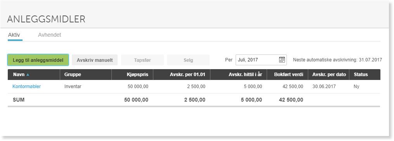Click the Selg button

(x=188, y=60)
